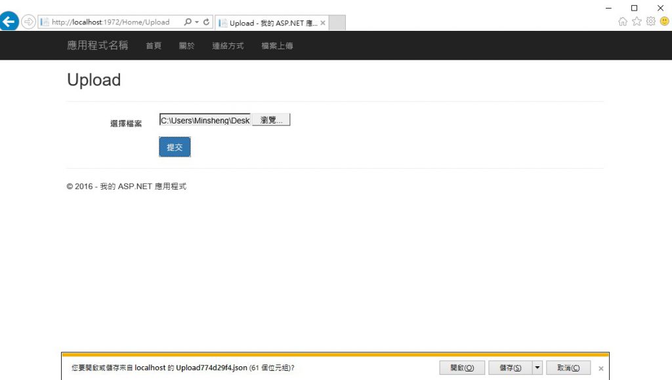The width and height of the screenshot is (672, 380).
Task: Click 開啟 to open the downloaded file
Action: coord(462,368)
